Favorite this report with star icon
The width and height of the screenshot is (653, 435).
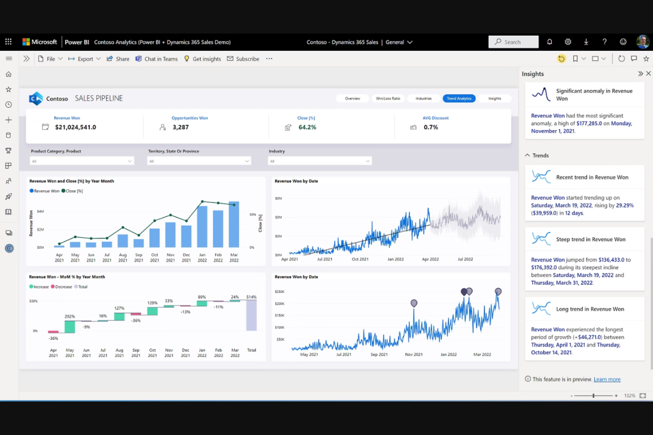tap(646, 59)
